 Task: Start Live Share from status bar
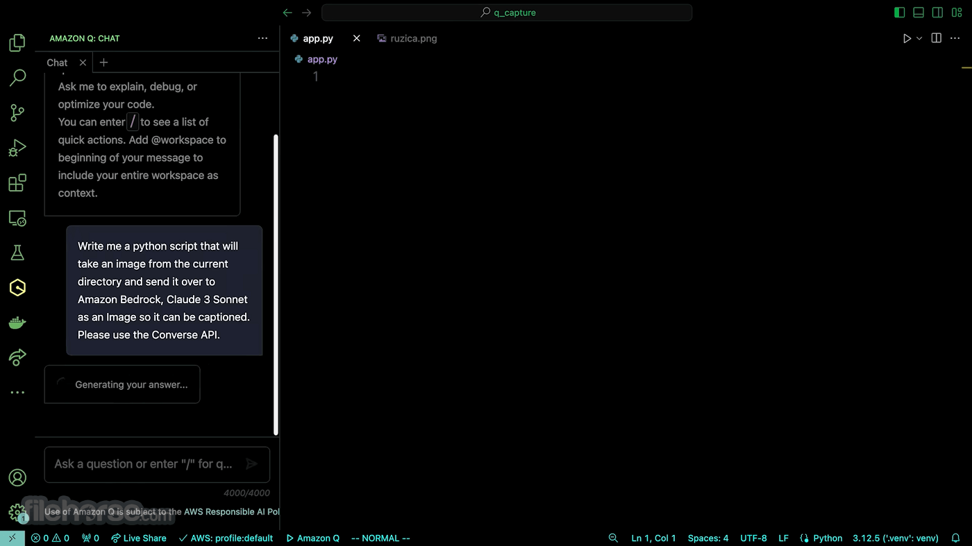138,538
